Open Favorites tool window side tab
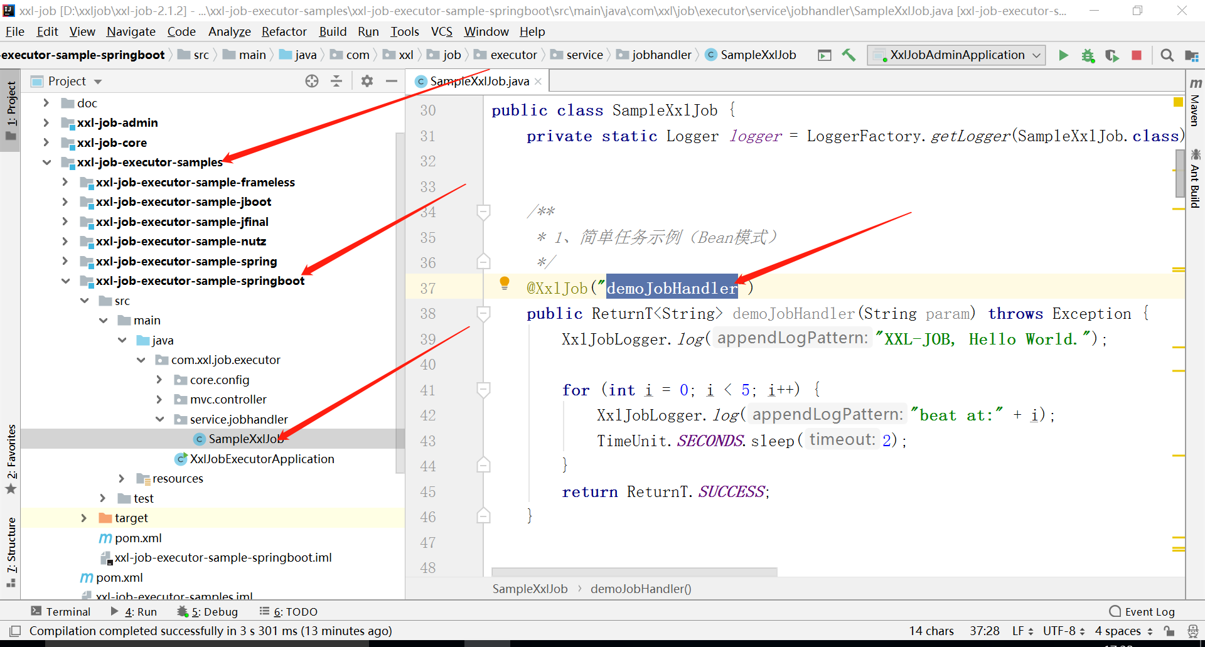Screen dimensions: 1205x647 tap(11, 459)
